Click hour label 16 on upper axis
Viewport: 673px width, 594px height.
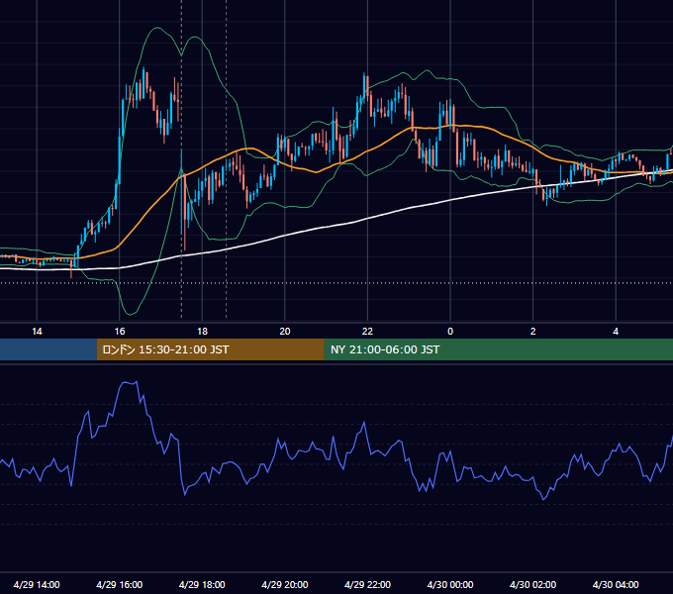tap(120, 332)
